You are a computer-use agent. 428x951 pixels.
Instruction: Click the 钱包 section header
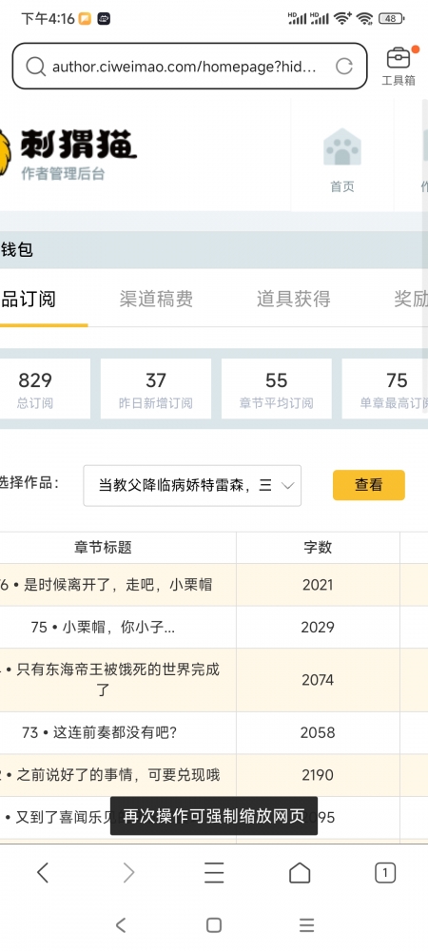click(17, 249)
